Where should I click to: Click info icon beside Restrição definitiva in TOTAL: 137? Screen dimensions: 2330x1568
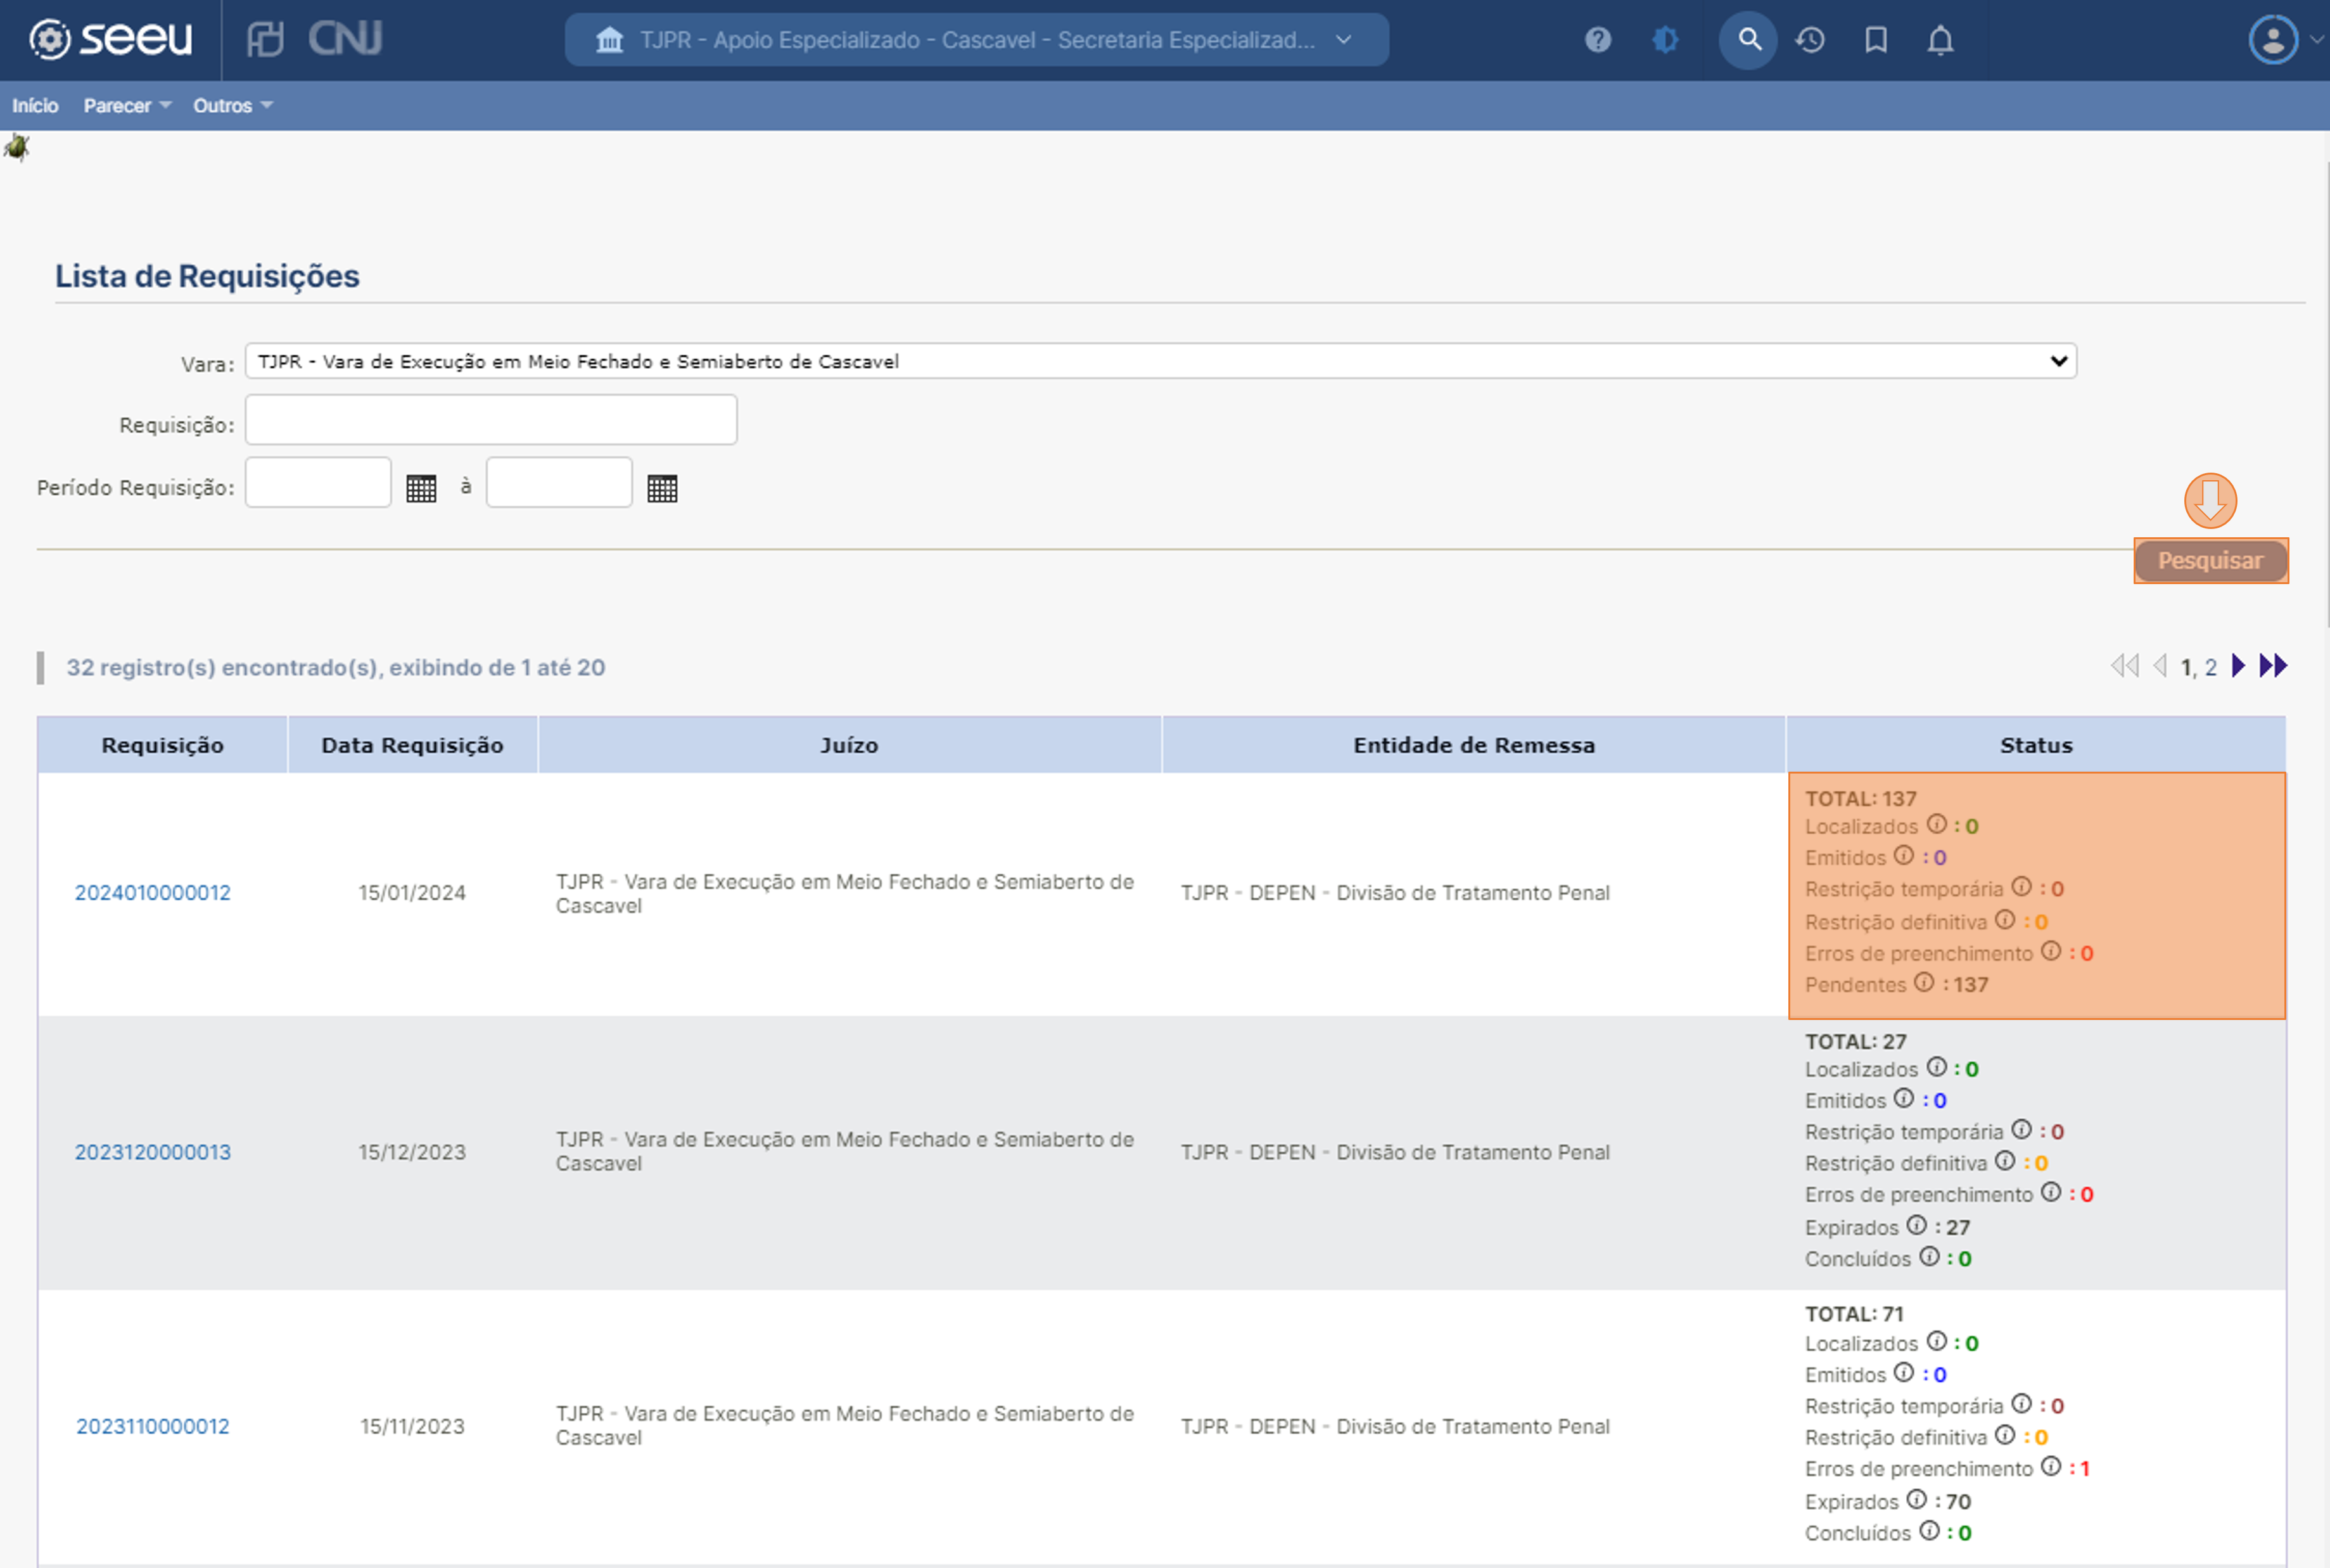pyautogui.click(x=2005, y=919)
